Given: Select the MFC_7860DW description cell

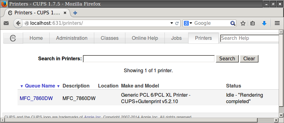Looking at the screenshot, I should (79, 98).
